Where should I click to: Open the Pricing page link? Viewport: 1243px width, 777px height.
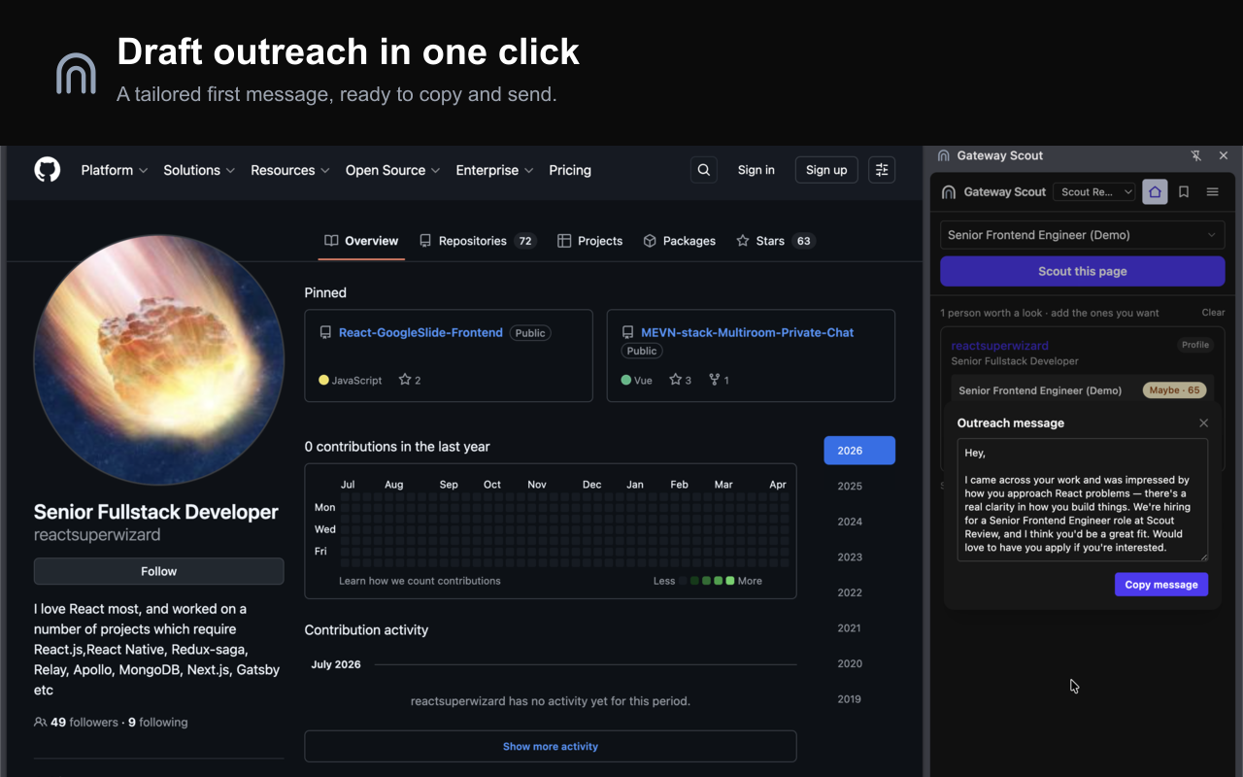pyautogui.click(x=570, y=170)
